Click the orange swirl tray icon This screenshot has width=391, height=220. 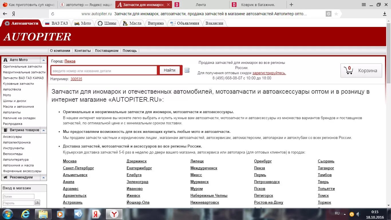point(351,214)
